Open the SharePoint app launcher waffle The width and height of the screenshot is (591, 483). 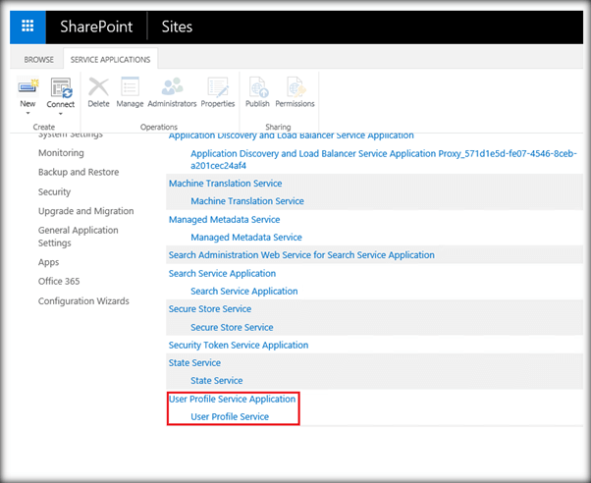(27, 27)
